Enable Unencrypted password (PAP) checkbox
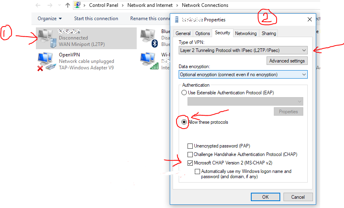This screenshot has width=344, height=208. pos(190,146)
